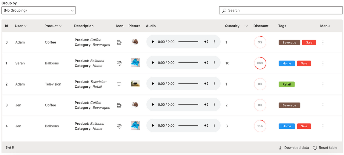Click the television icon in row 2
Image resolution: width=344 pixels, height=155 pixels.
(x=119, y=84)
